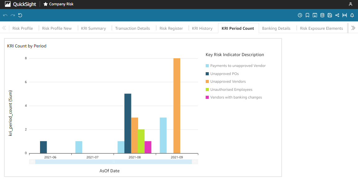Viewport: 358px width, 189px height.
Task: Open the alerts bell icon
Action: pyautogui.click(x=352, y=15)
